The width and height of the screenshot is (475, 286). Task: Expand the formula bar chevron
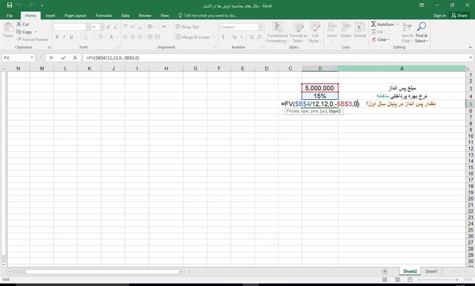(470, 57)
